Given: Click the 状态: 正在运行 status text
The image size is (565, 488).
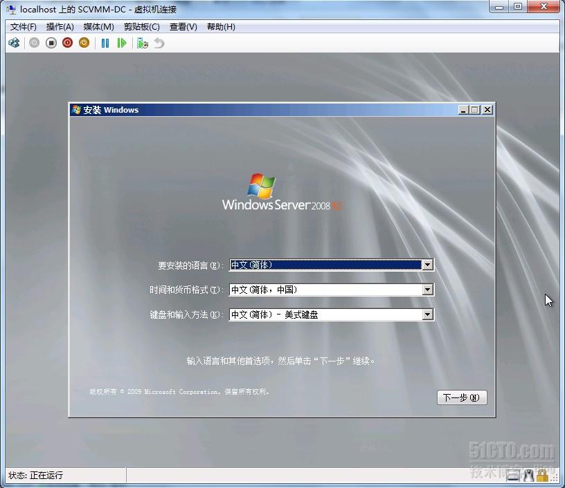Looking at the screenshot, I should (x=36, y=476).
